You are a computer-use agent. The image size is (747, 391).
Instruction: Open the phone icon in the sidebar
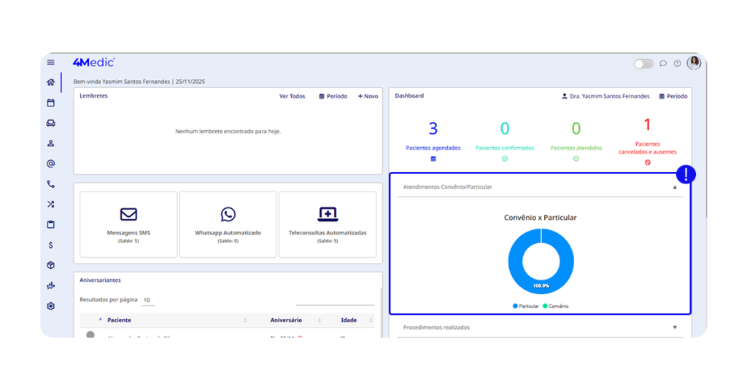[51, 184]
